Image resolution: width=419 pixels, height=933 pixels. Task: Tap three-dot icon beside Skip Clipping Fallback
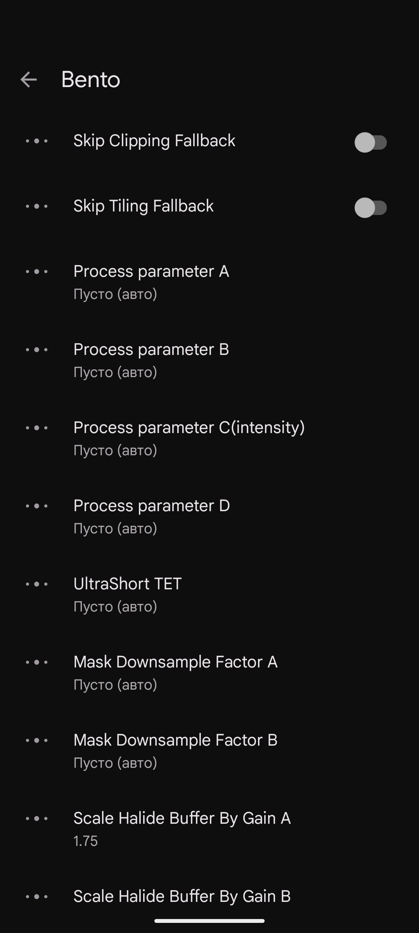pyautogui.click(x=37, y=141)
